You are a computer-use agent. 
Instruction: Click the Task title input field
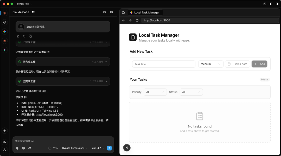pos(164,64)
